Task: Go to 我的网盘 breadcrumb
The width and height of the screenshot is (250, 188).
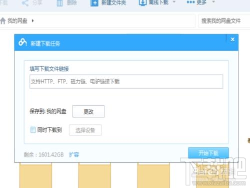Action: coord(17,21)
